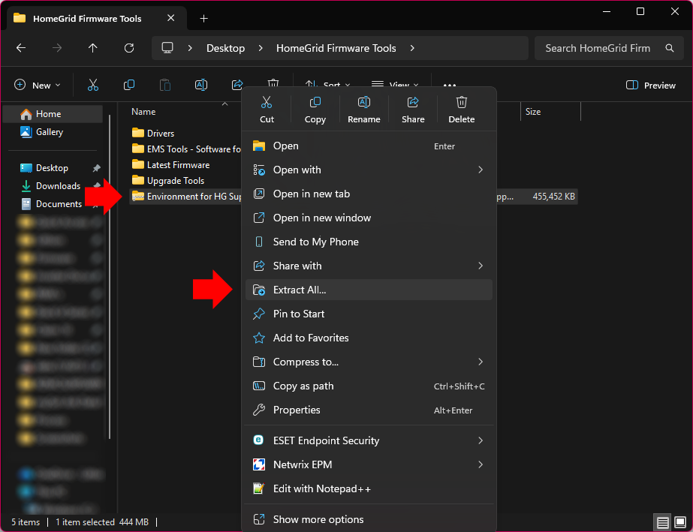Click the This PC monitor icon in address bar
This screenshot has height=532, width=693.
tap(167, 48)
